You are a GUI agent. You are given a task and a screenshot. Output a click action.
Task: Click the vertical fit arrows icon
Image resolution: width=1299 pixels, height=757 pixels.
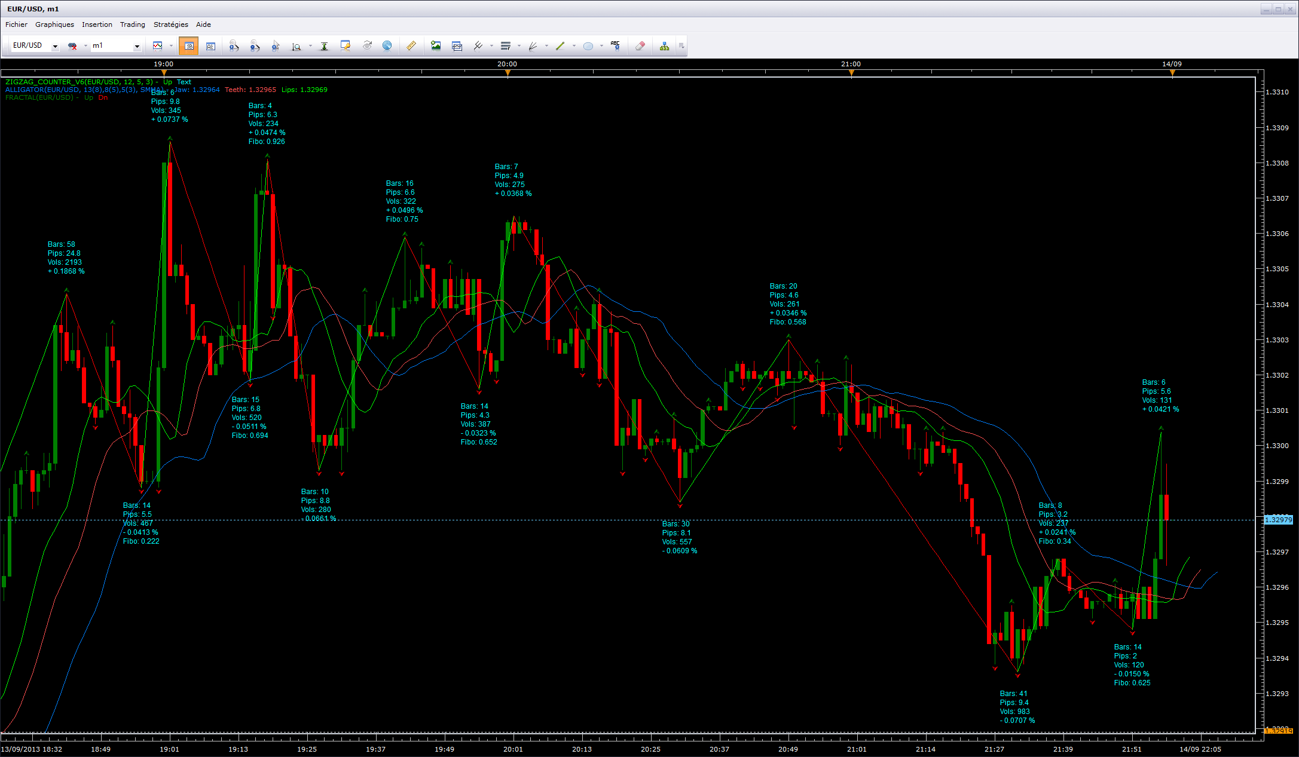click(x=324, y=46)
